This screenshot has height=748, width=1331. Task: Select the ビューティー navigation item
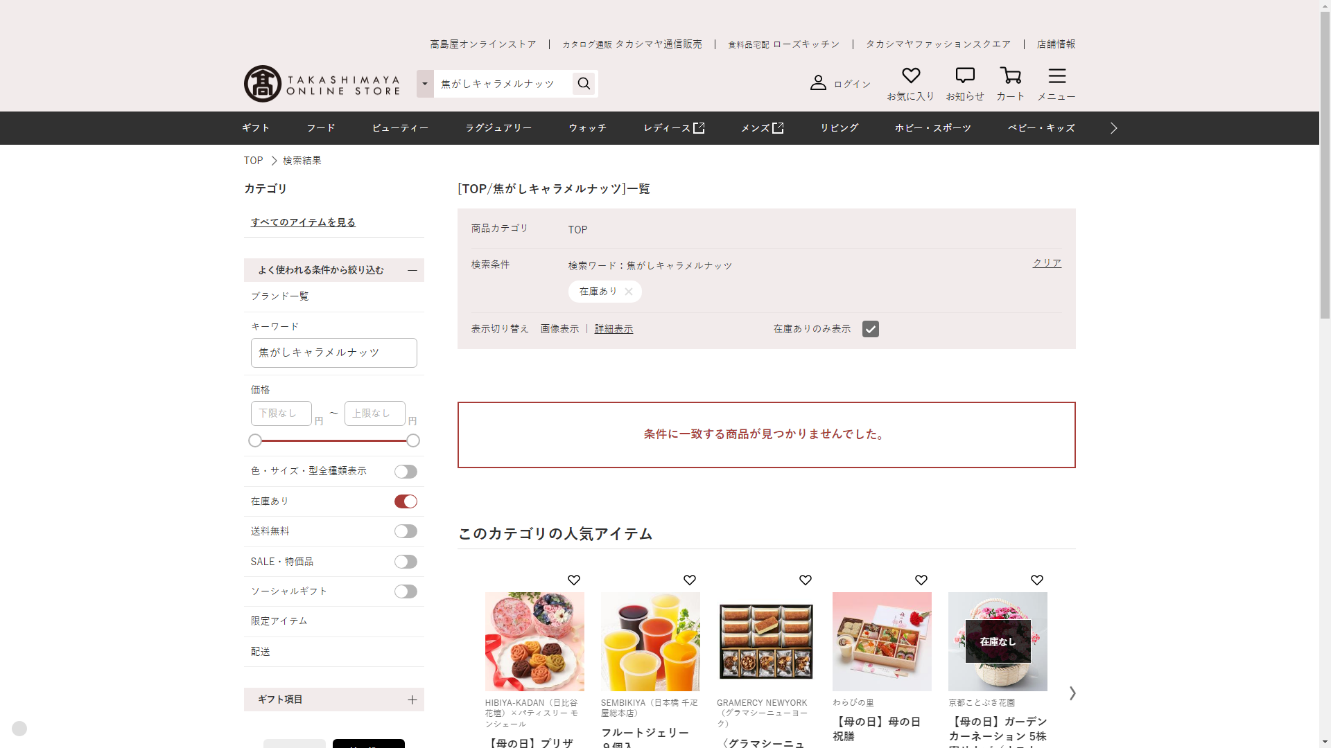click(x=400, y=128)
